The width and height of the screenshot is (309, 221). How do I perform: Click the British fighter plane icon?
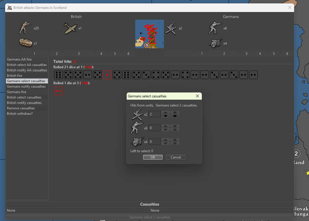pos(70,28)
